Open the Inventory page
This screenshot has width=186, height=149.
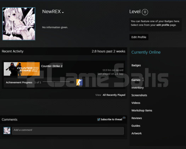[137, 88]
